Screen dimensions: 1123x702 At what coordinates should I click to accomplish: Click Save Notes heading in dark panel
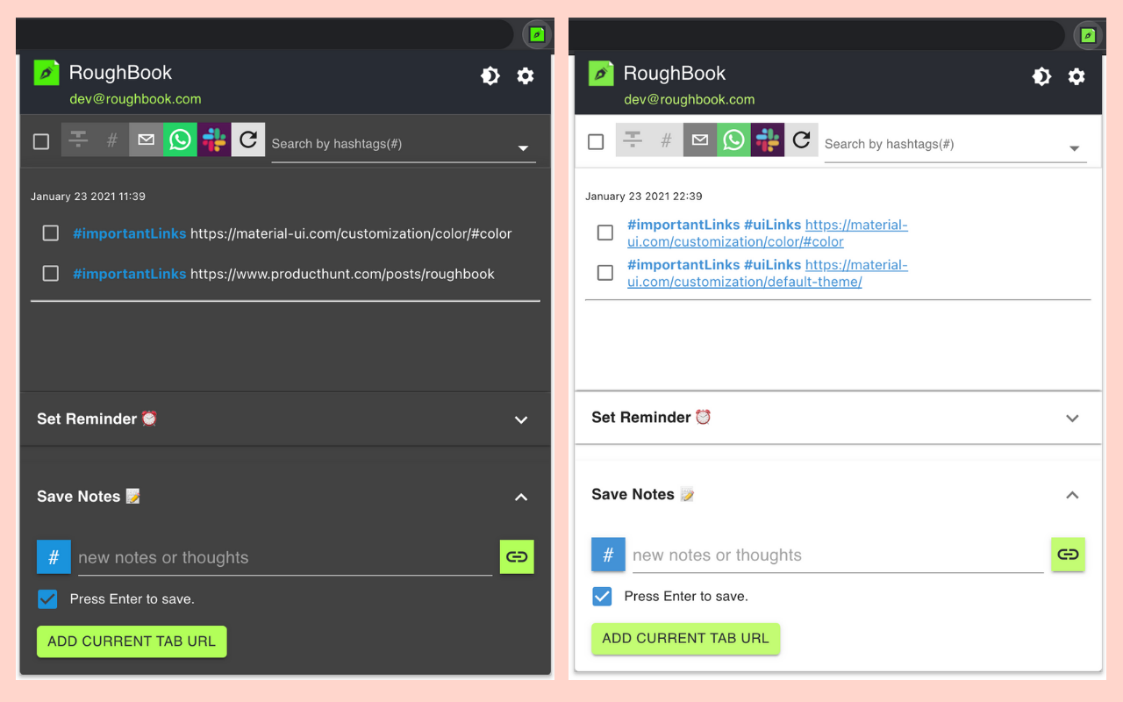coord(89,497)
